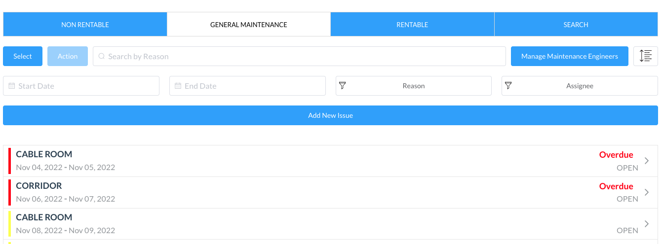The height and width of the screenshot is (244, 663).
Task: Click the funnel icon in Reason filter
Action: click(x=343, y=86)
